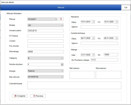
Task: Click the Vehicule détails window title
Action: 7,2
